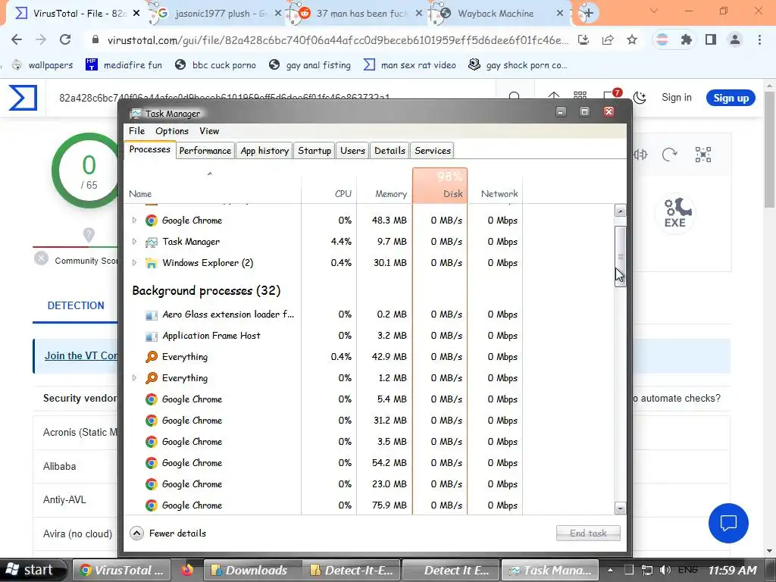
Task: Expand the Windows Explorer (2) row
Action: coord(134,263)
